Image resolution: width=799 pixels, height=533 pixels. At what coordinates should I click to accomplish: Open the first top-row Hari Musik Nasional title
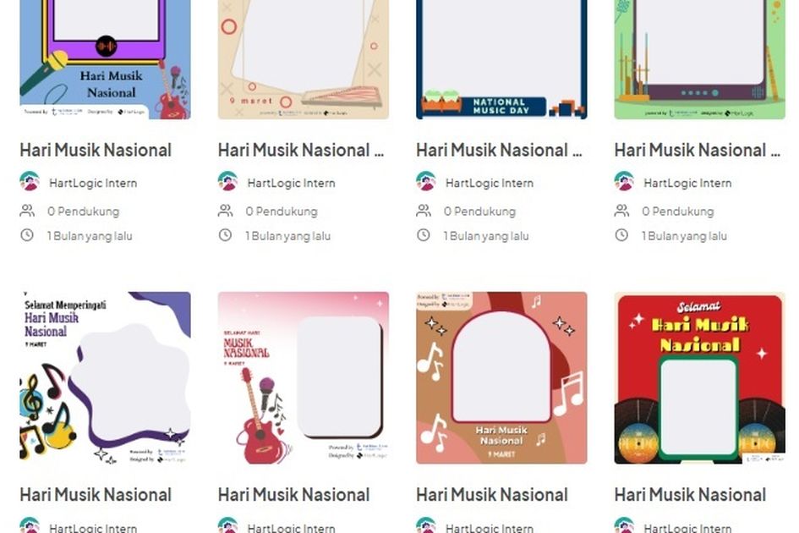(96, 150)
